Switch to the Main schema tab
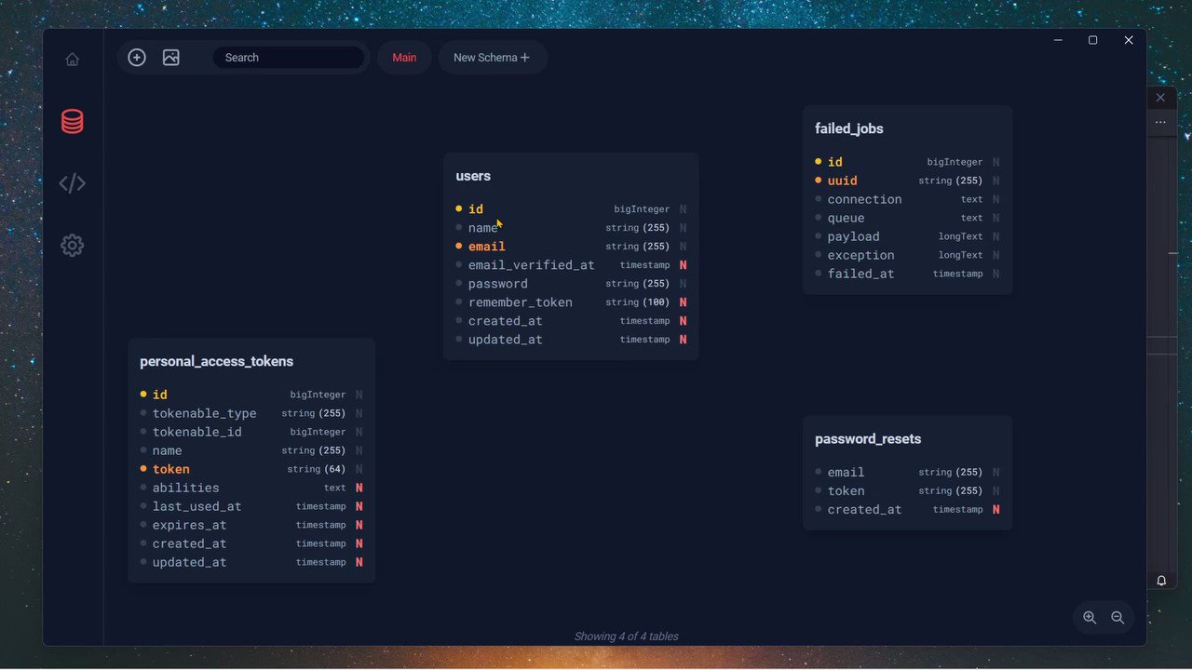The width and height of the screenshot is (1192, 670). [403, 57]
